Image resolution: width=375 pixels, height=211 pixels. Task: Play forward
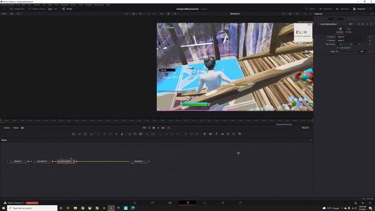[x=158, y=128]
